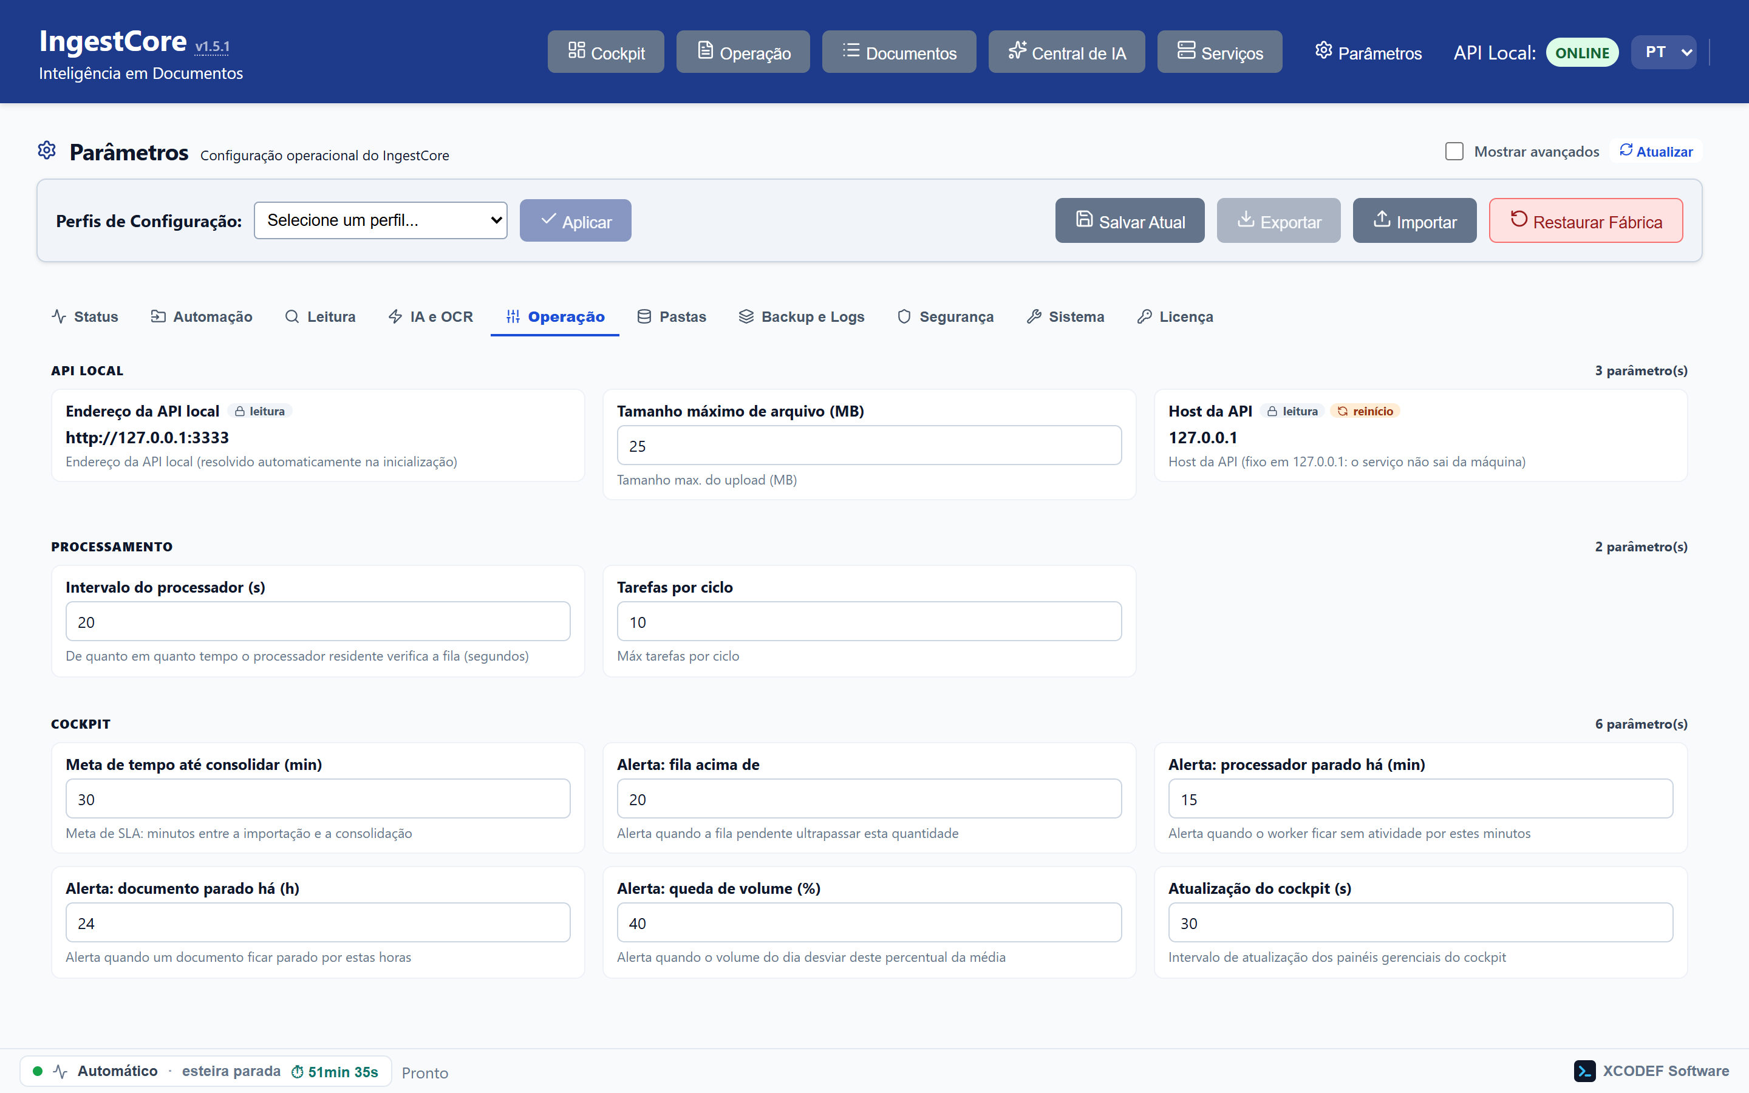View the Licença tab
The image size is (1749, 1093).
click(x=1175, y=316)
